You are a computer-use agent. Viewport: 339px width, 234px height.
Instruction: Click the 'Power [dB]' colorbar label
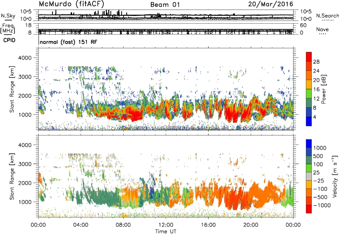(x=323, y=89)
